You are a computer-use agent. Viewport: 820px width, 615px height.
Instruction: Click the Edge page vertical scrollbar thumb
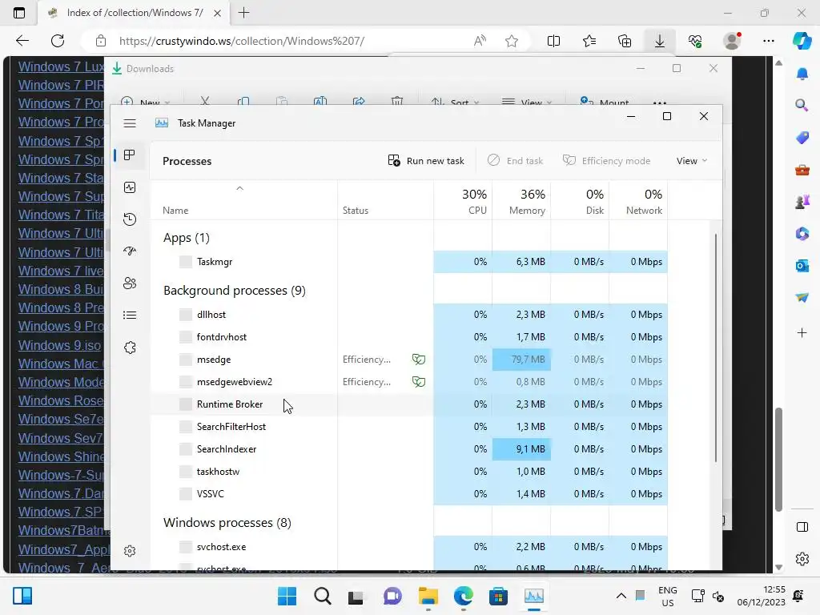(778, 459)
